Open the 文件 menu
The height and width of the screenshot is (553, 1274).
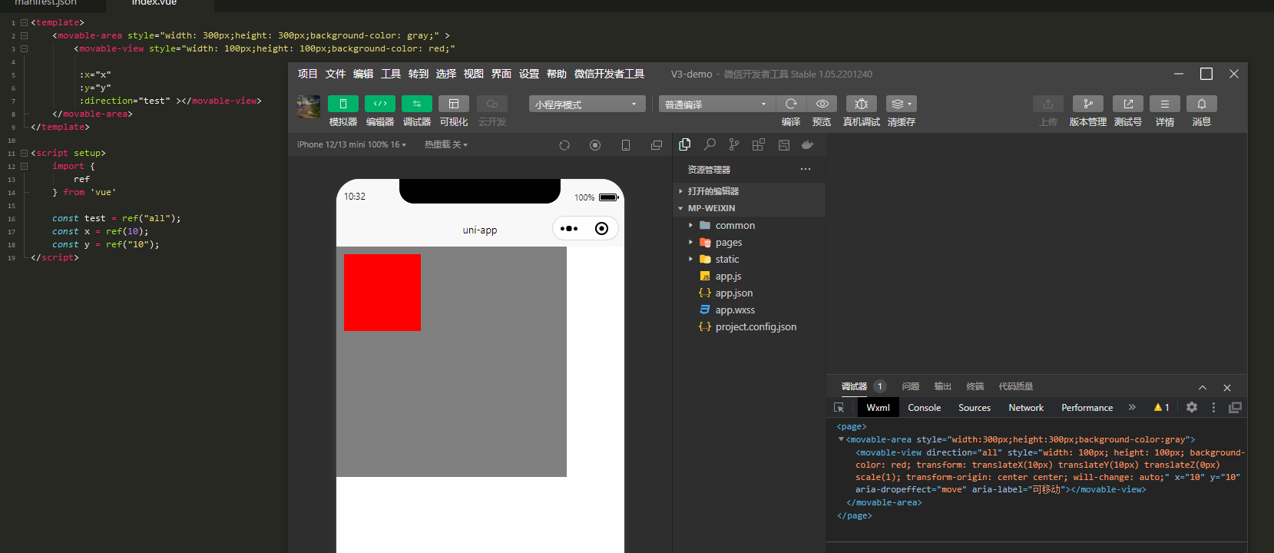pyautogui.click(x=336, y=74)
